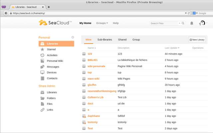
Task: Click the Messages speech bubble icon
Action: (42, 67)
